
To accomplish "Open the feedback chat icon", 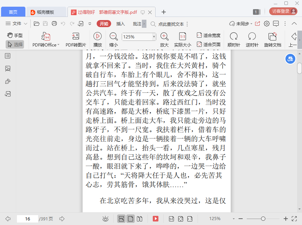I will [x=276, y=24].
